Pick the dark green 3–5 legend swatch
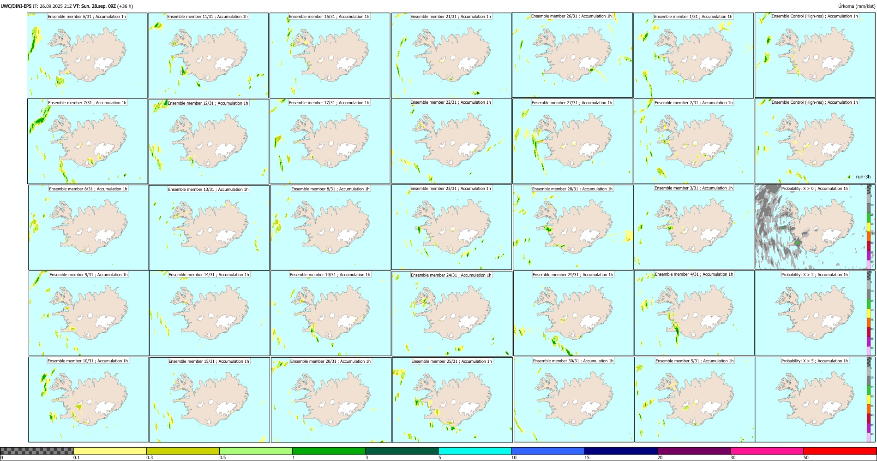 pyautogui.click(x=402, y=451)
